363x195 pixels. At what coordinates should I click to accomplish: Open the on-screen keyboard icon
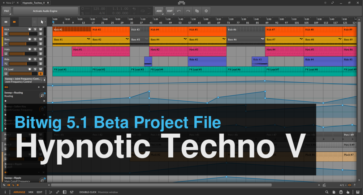click(x=358, y=192)
